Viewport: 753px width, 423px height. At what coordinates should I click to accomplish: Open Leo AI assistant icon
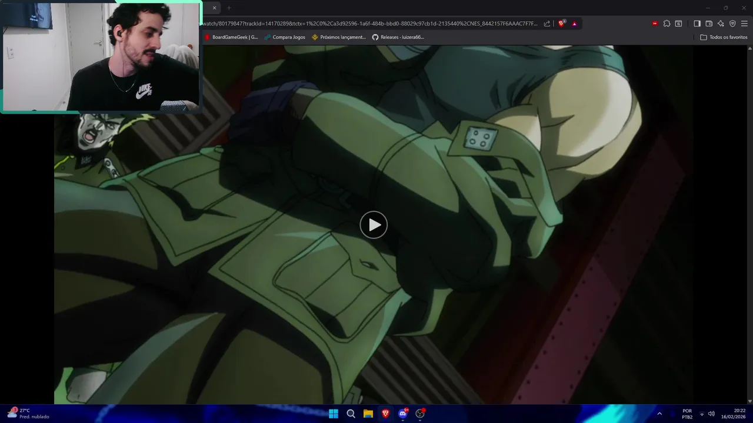721,23
